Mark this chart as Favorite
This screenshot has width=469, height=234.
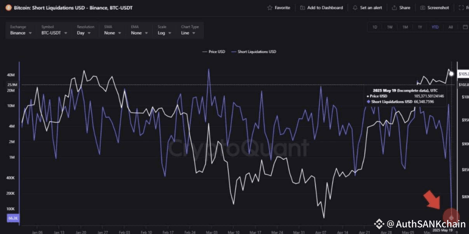pyautogui.click(x=279, y=8)
